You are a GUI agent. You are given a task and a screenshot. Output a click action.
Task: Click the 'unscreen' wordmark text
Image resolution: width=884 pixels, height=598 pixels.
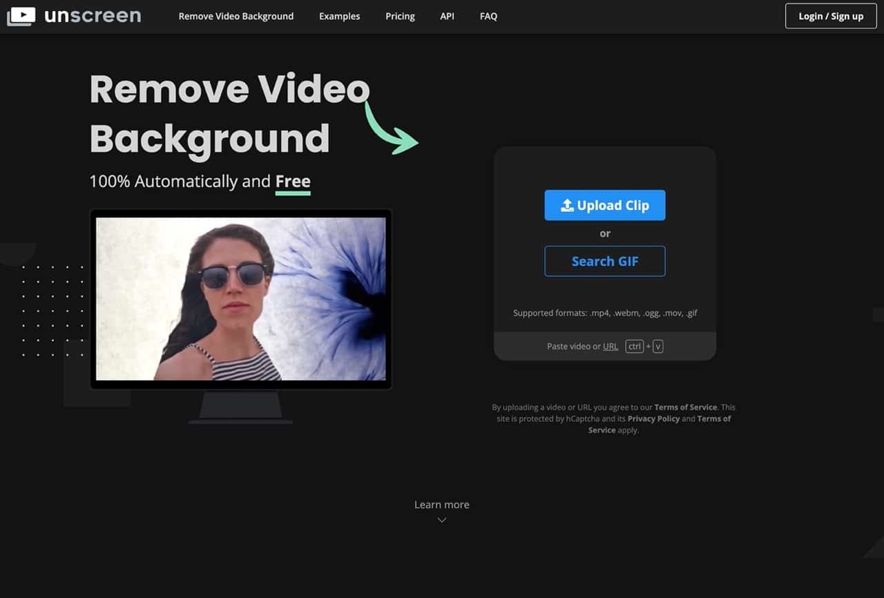point(93,16)
